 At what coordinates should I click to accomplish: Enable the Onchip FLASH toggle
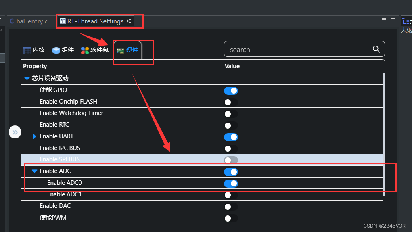click(231, 102)
